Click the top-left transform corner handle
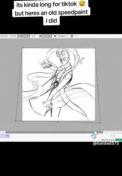The image size is (122, 176). (x=22, y=48)
